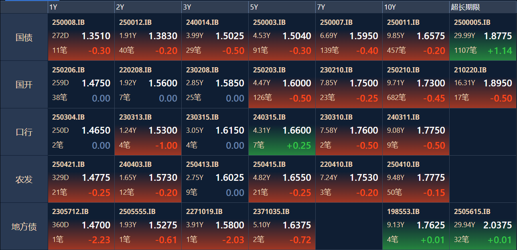This screenshot has width=517, height=250.
Task: Open bond code 2271019.IB
Action: 204,212
